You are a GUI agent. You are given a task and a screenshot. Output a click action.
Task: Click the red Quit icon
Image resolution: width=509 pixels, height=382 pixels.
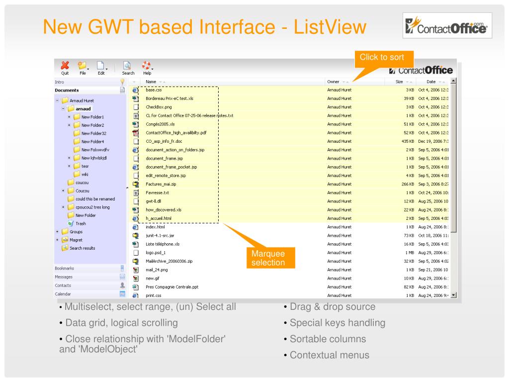pyautogui.click(x=65, y=66)
